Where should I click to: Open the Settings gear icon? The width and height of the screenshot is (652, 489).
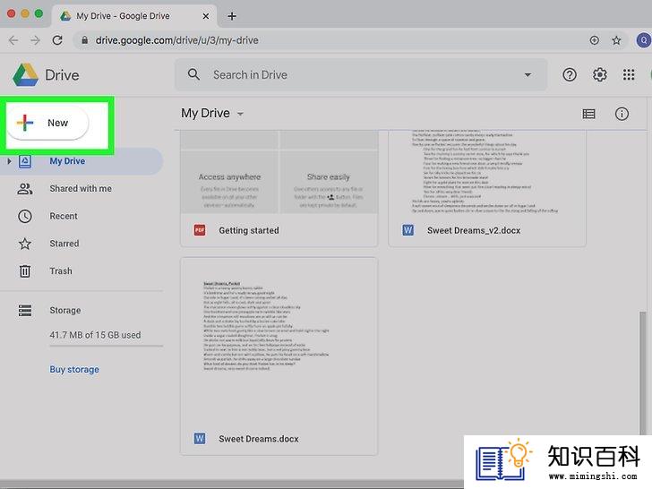click(x=600, y=75)
